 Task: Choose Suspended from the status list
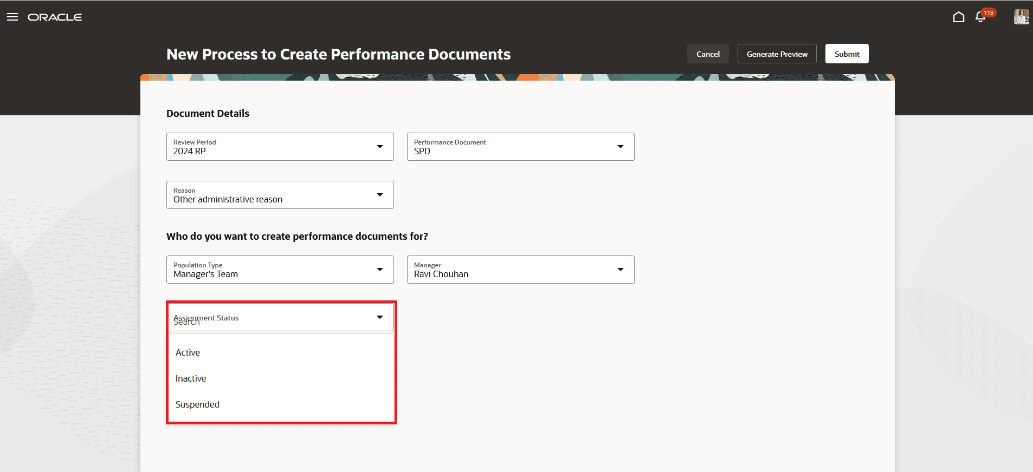click(281, 404)
